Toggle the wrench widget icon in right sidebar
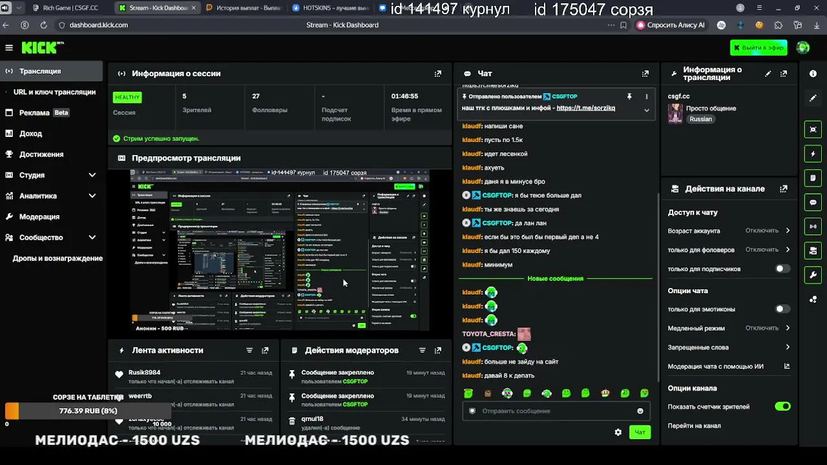 (813, 275)
